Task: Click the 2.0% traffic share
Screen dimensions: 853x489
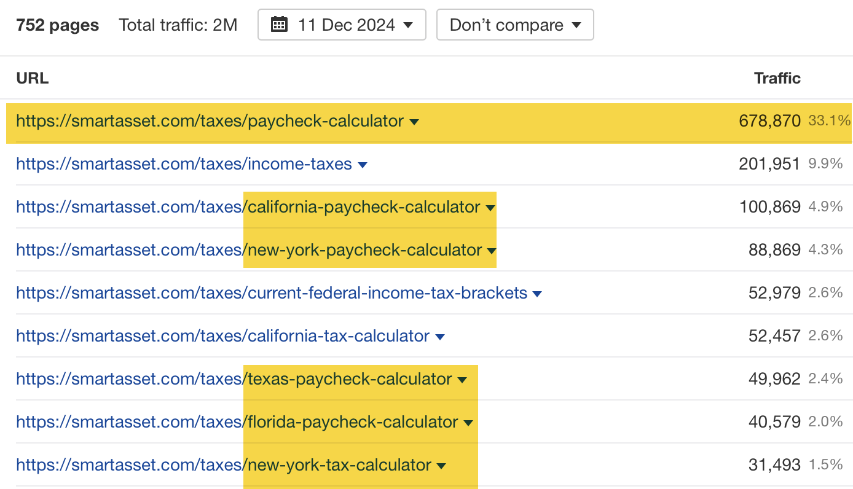Action: click(x=825, y=422)
